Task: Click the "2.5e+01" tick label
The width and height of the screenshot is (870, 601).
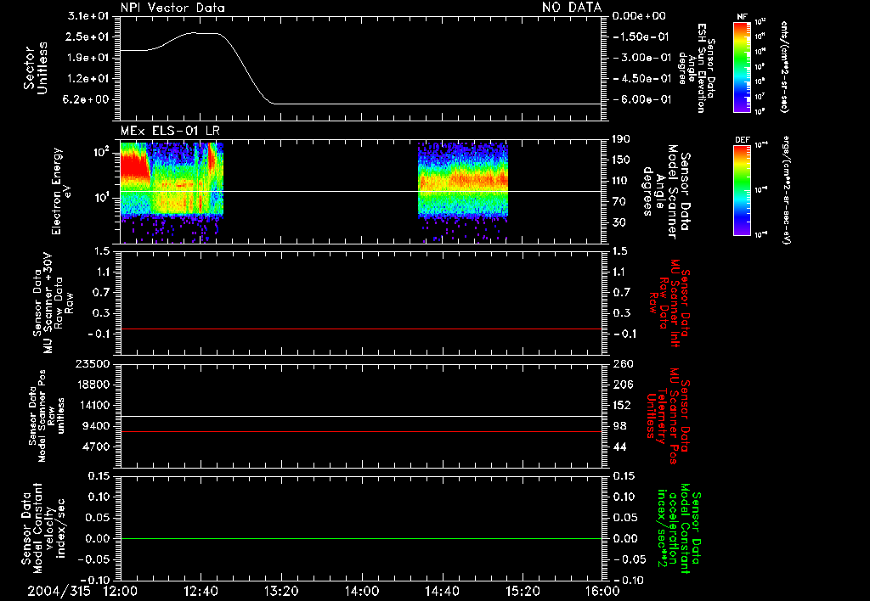Action: point(88,37)
